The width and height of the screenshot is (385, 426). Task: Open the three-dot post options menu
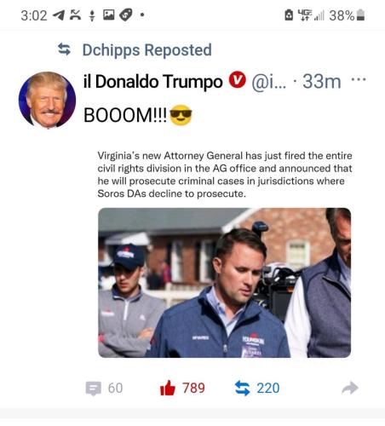(x=359, y=79)
